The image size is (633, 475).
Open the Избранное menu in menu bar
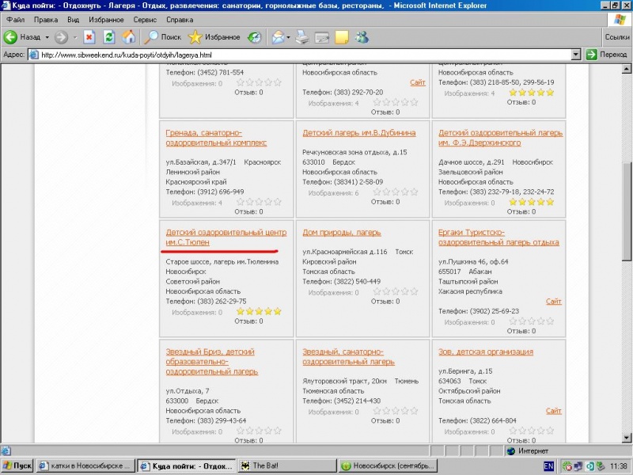tap(105, 18)
